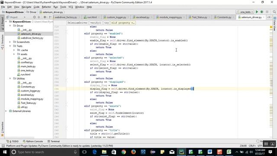Collapse the Tests folder
This screenshot has width=277, height=156.
point(10,46)
